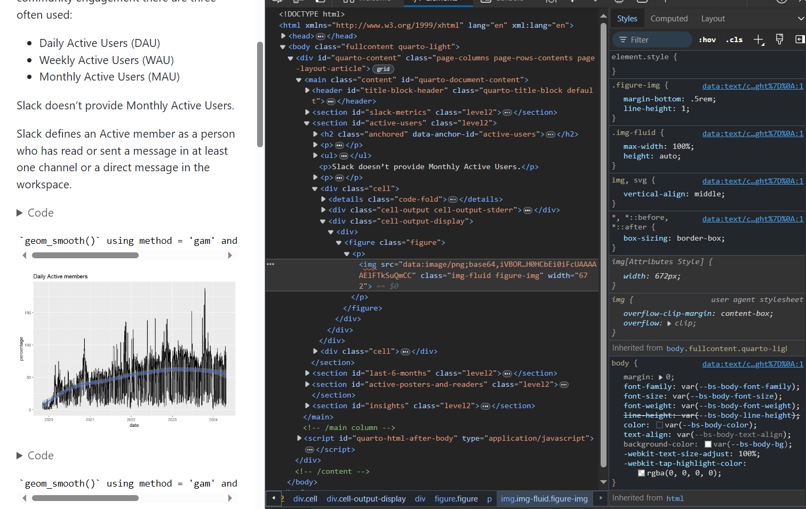Click the color property swatch
Screen dimensions: 806x509
660,425
